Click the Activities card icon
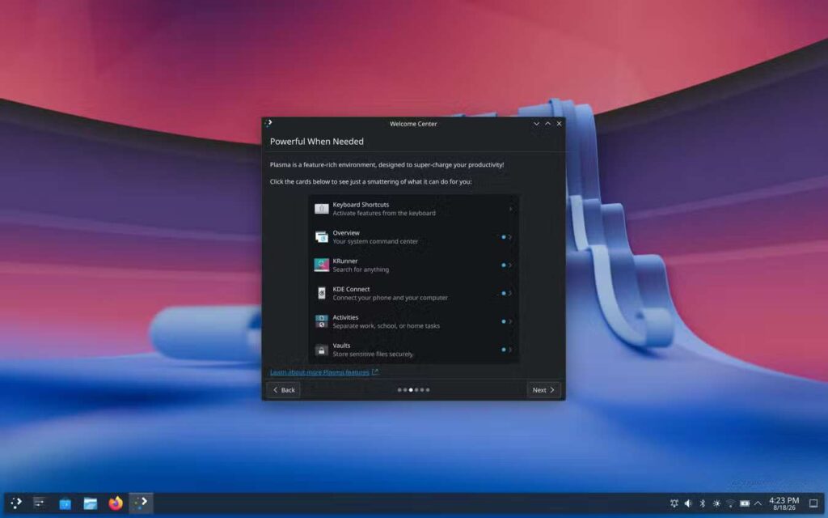828x518 pixels. coord(322,321)
